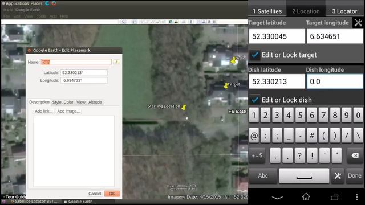Screen dimensions: 365x205
Task: Click the search magnifier icon in Google Earth toolbar
Action: pos(123,22)
